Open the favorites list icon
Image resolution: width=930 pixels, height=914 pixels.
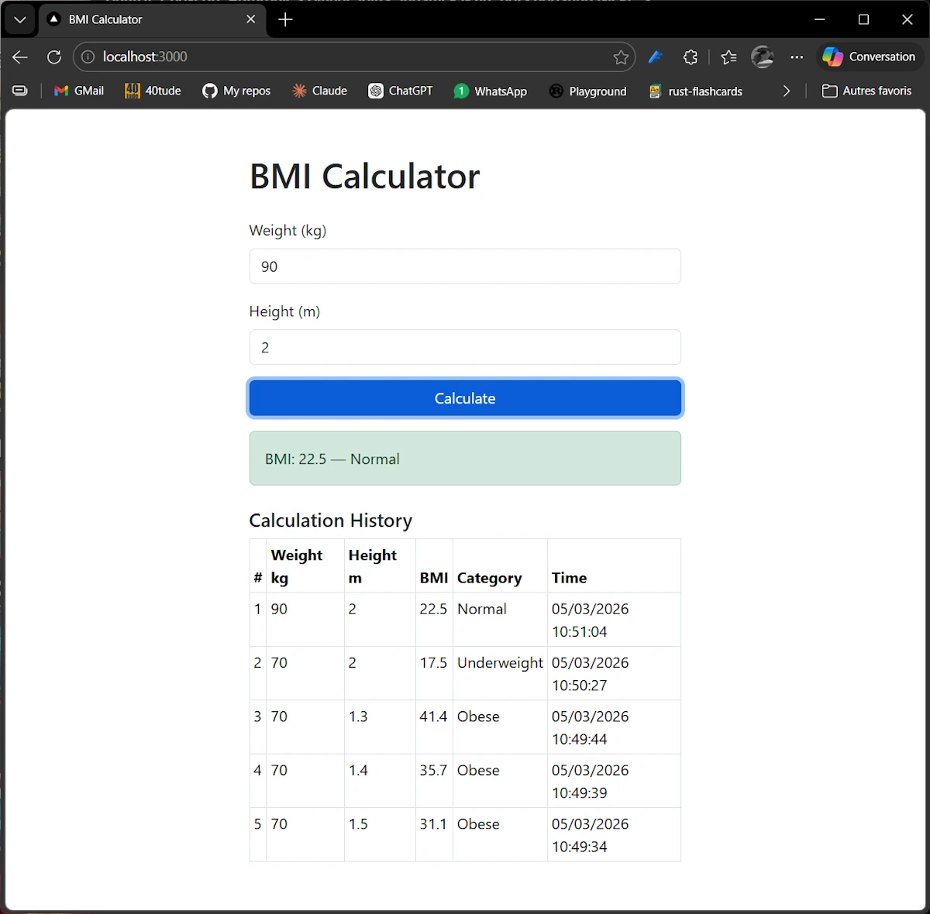pos(728,57)
